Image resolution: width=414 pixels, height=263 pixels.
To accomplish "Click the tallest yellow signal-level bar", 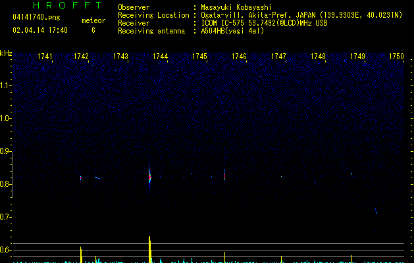I will [x=149, y=249].
